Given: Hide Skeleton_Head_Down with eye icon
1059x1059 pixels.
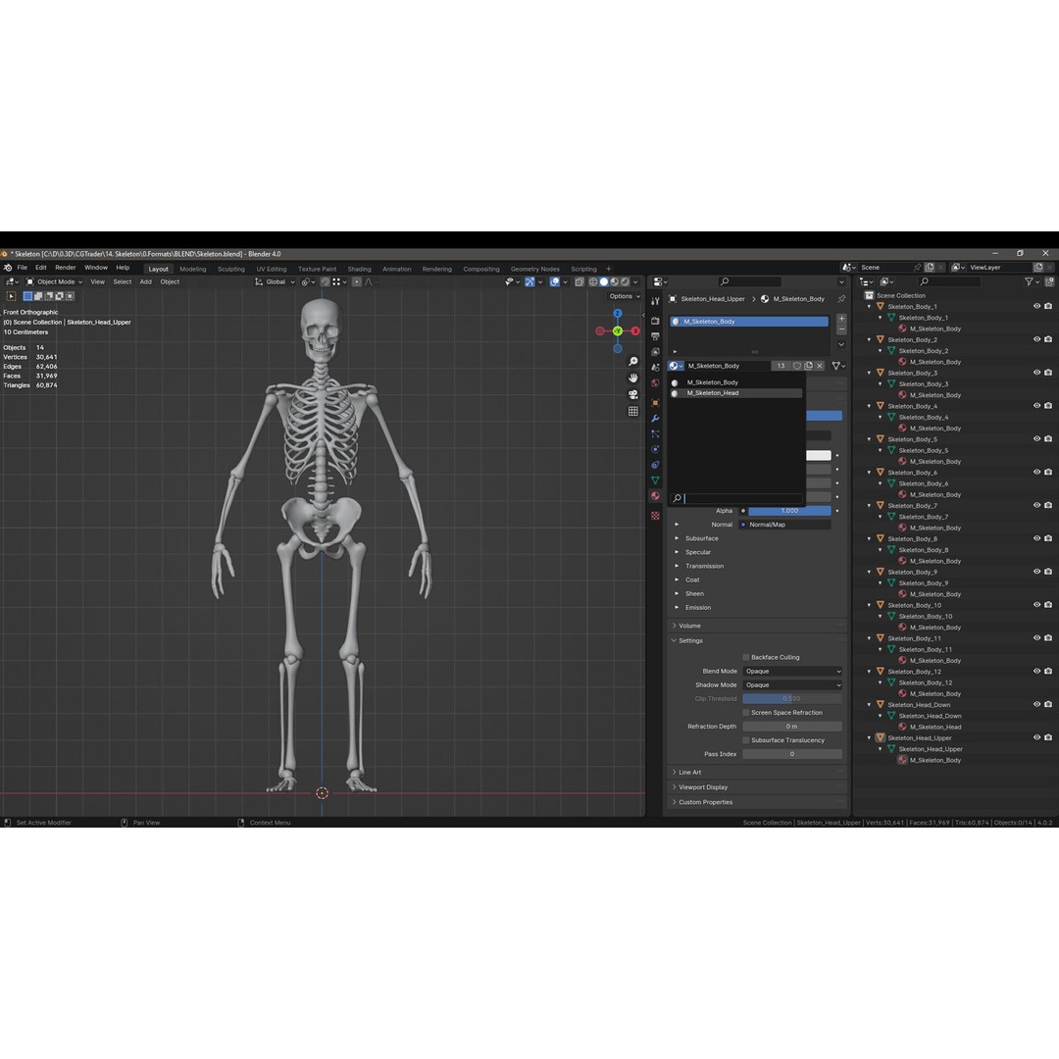Looking at the screenshot, I should click(1036, 704).
